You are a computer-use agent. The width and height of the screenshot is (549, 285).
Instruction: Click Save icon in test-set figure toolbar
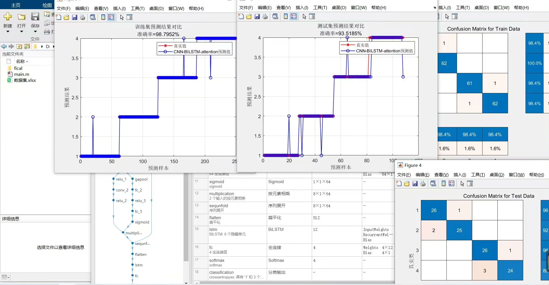[x=257, y=17]
